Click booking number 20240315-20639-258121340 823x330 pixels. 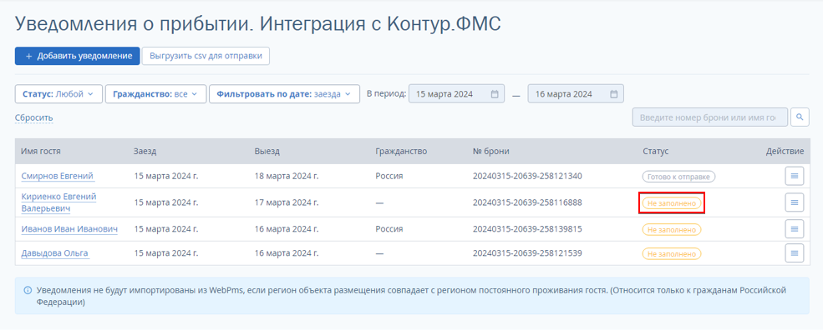pyautogui.click(x=527, y=176)
